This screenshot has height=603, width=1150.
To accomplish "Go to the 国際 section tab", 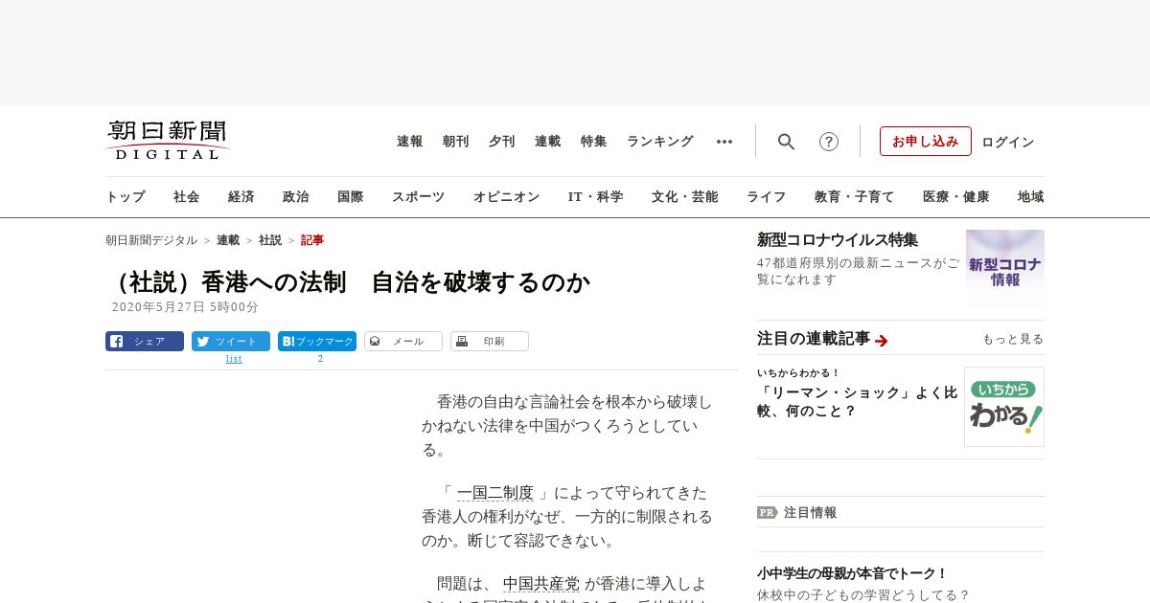I will pyautogui.click(x=351, y=197).
